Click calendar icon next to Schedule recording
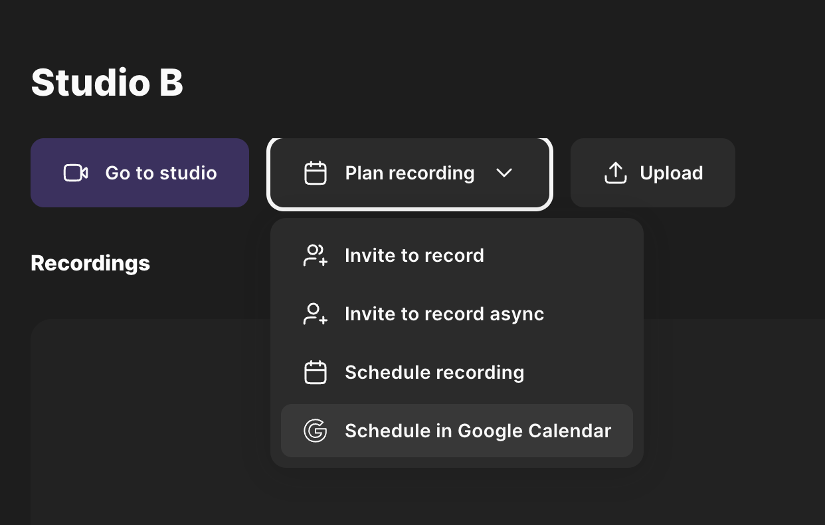 pos(315,372)
